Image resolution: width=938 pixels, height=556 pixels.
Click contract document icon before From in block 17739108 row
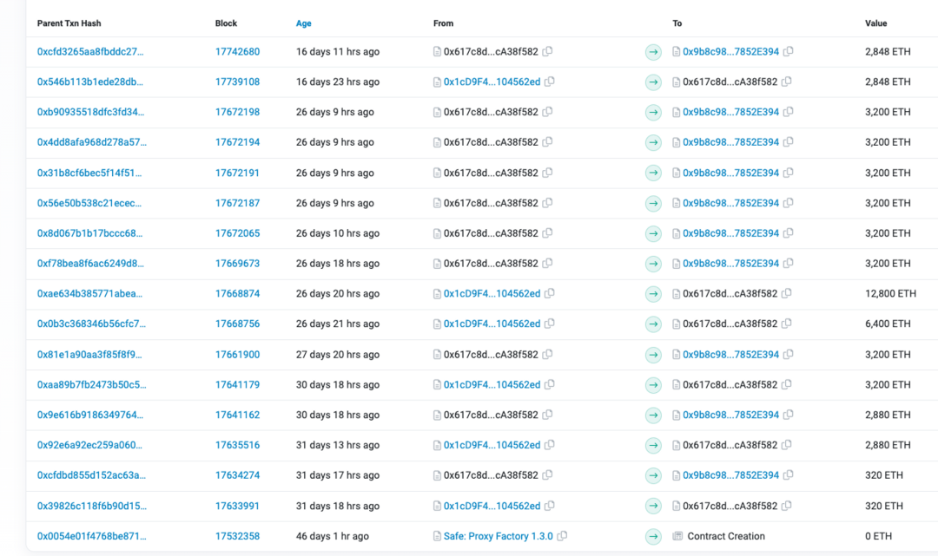437,82
